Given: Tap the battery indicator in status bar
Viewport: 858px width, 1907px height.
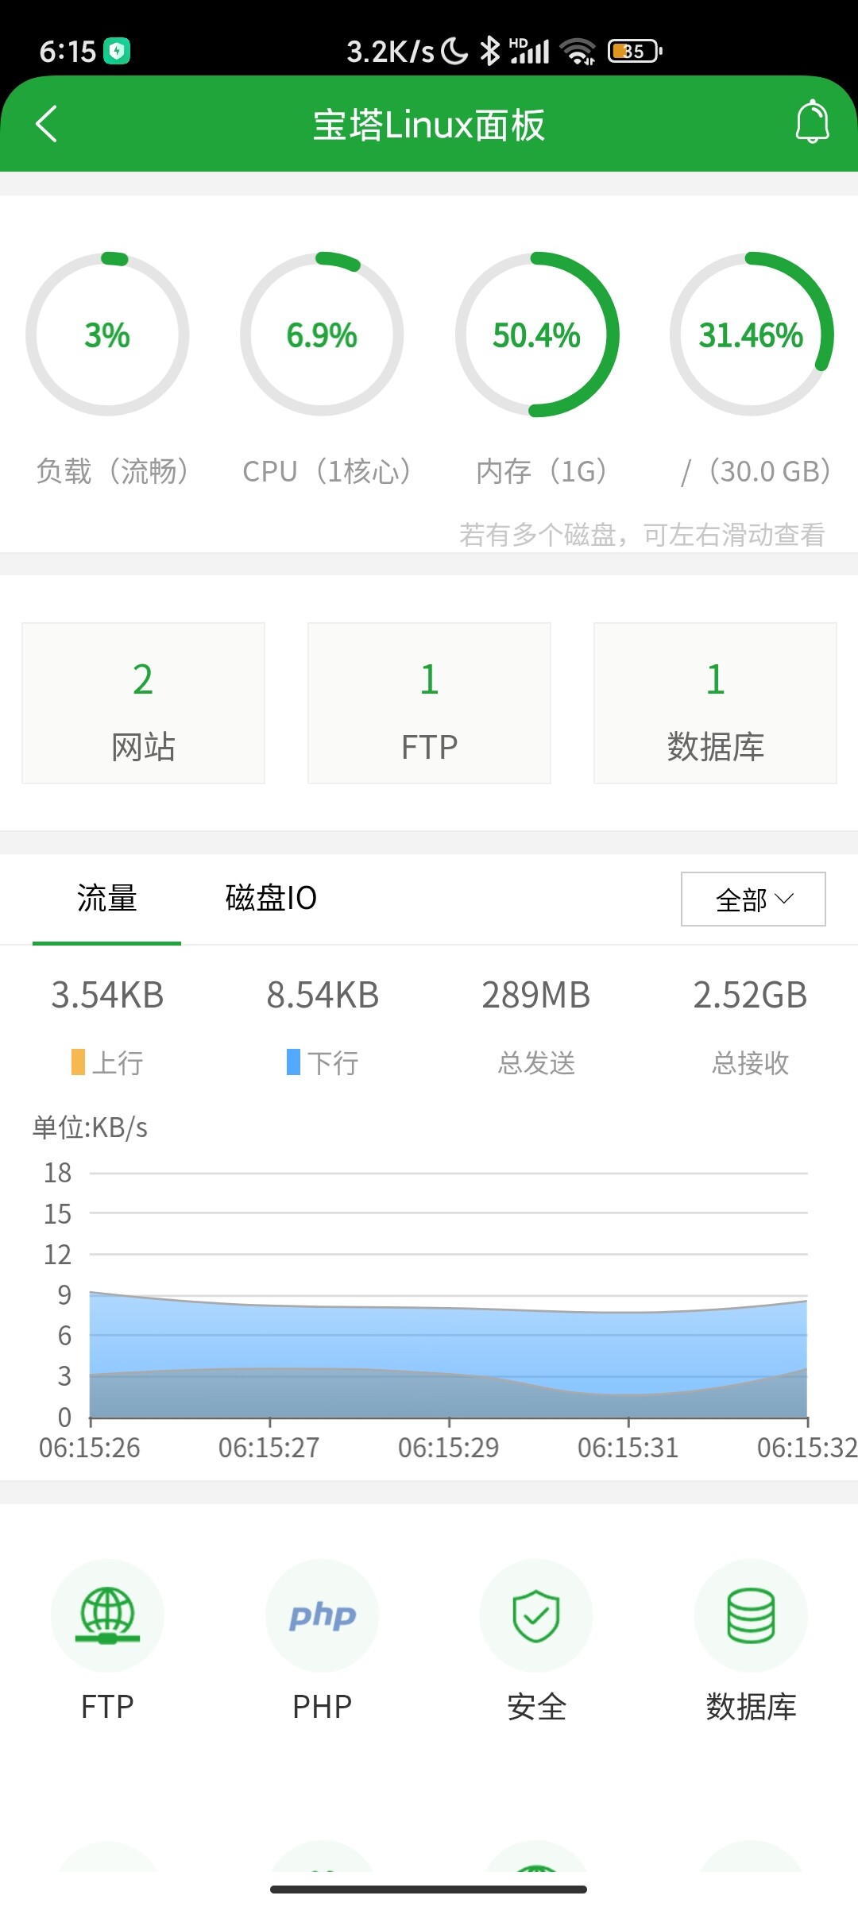Looking at the screenshot, I should (x=634, y=52).
